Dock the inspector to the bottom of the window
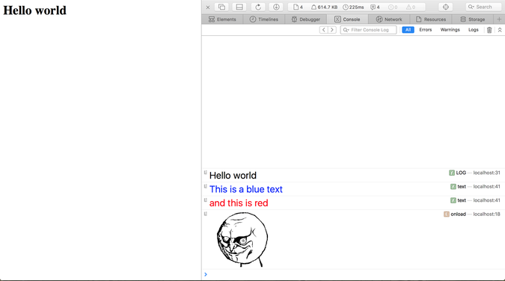 click(239, 7)
